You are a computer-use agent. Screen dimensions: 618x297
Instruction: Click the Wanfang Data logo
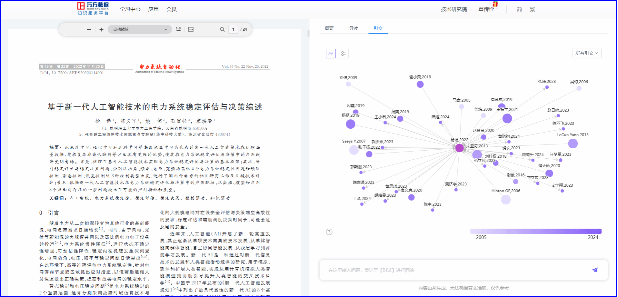click(93, 9)
